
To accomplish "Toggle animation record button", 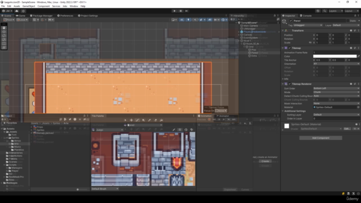I will pyautogui.click(x=209, y=120).
